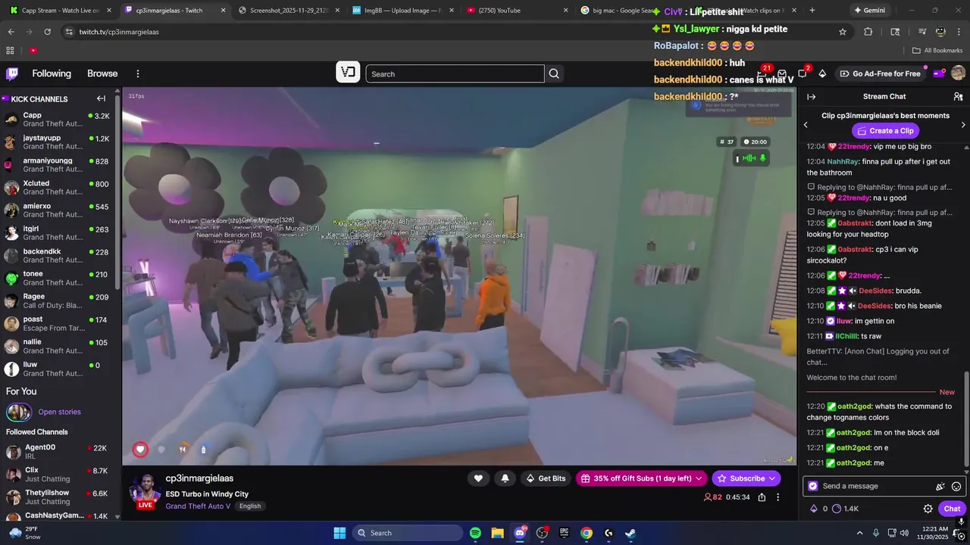The width and height of the screenshot is (970, 545).
Task: Send message with the Chat button
Action: [952, 509]
